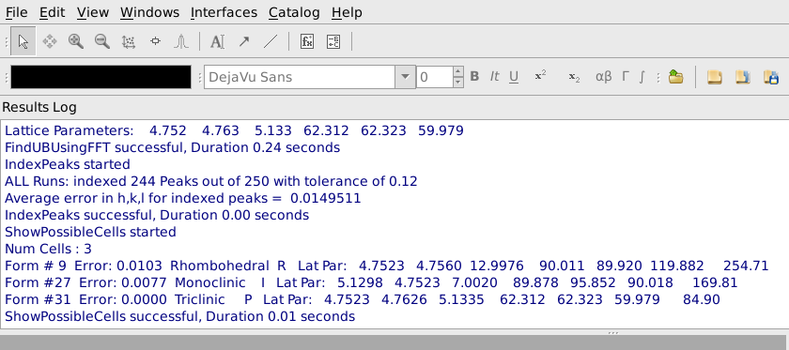Click the 'IndexPeaks successful' log line
The width and height of the screenshot is (789, 350).
click(x=157, y=215)
